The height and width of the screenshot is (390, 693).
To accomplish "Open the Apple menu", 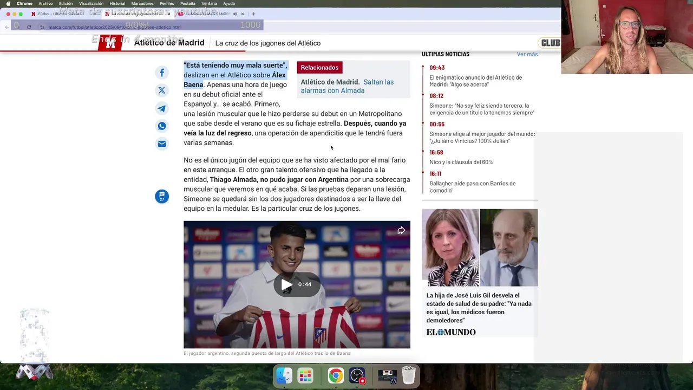I will (8, 4).
